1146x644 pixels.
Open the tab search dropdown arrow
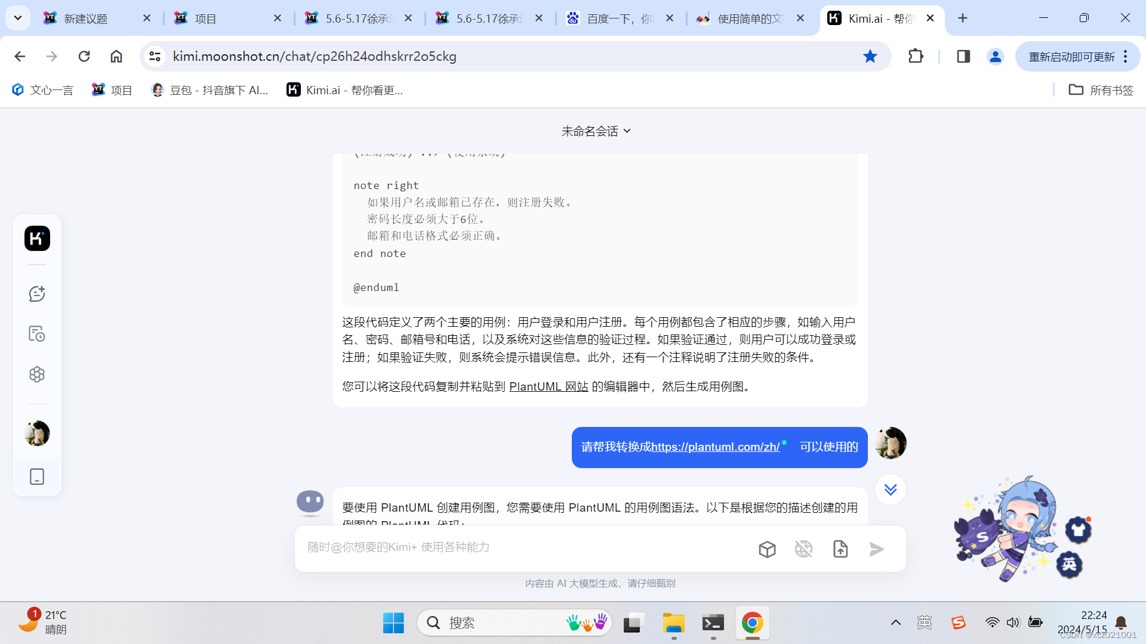point(18,18)
